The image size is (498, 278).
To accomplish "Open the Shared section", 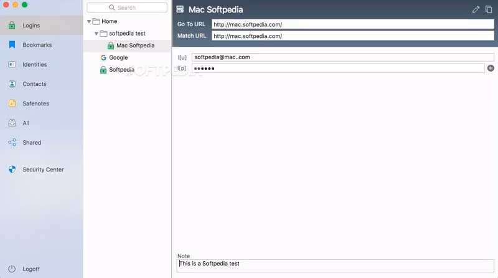I will [42, 142].
